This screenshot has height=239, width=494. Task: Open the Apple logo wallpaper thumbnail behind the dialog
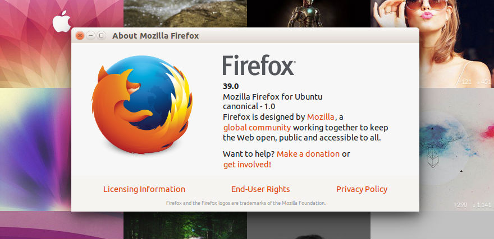(62, 44)
